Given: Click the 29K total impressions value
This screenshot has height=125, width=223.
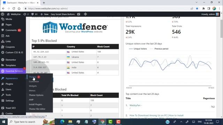Looking at the screenshot, I should [130, 32].
